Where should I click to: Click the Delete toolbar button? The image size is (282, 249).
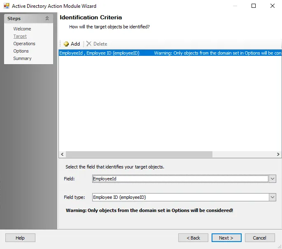(97, 44)
